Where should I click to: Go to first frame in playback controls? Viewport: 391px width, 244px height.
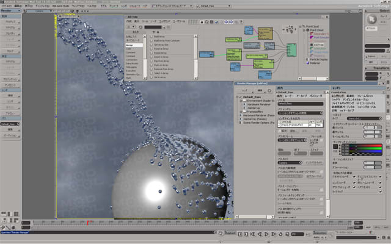click(252, 234)
